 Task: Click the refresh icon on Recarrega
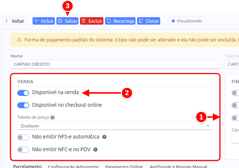click(x=109, y=21)
